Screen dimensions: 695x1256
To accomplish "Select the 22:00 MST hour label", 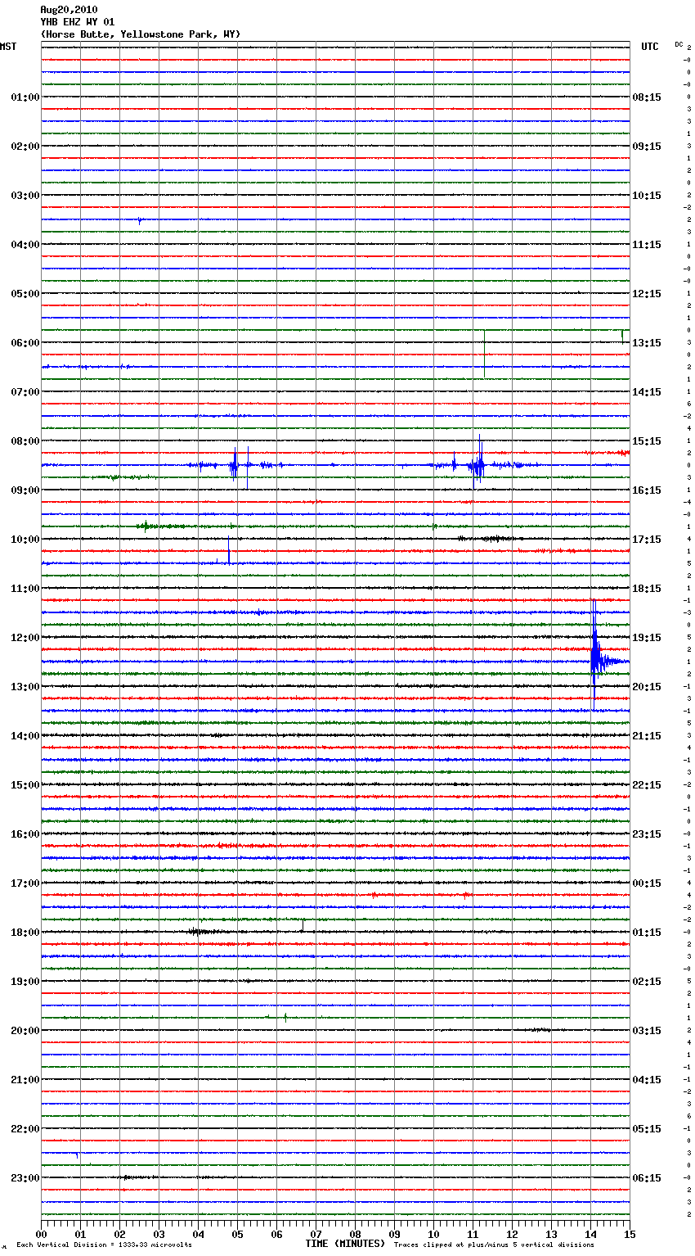I will click(x=25, y=1129).
